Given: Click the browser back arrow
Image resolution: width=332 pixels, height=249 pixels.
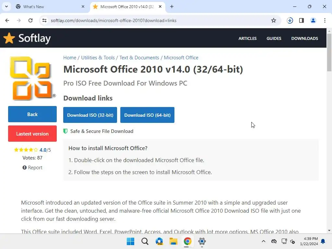Looking at the screenshot, I should tap(7, 20).
